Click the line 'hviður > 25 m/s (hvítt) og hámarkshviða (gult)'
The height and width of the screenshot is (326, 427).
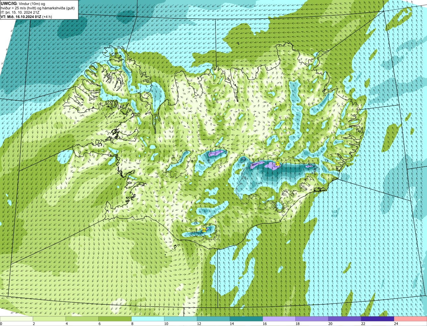[38, 8]
